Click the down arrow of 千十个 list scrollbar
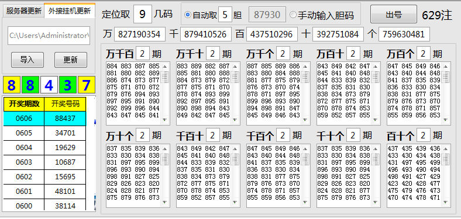The width and height of the screenshot is (461, 219). (375, 202)
